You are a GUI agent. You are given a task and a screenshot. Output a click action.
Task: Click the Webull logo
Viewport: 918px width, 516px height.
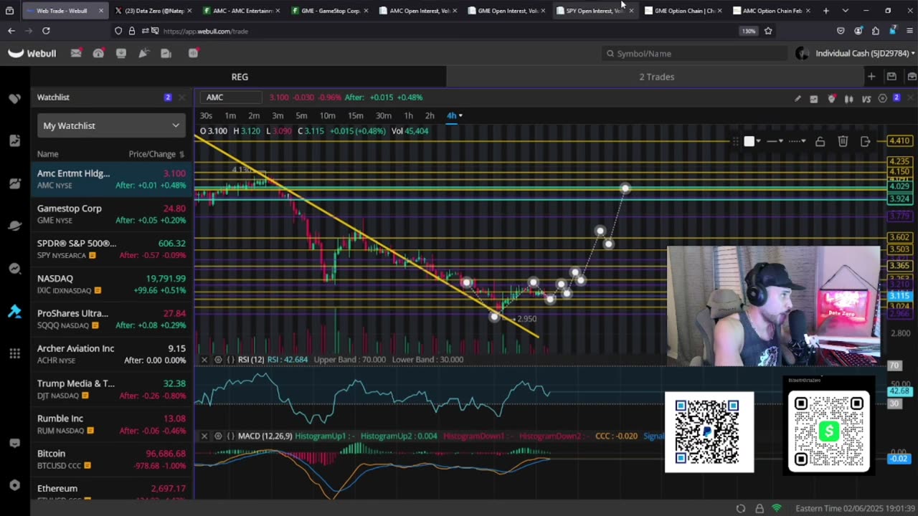[x=32, y=53]
